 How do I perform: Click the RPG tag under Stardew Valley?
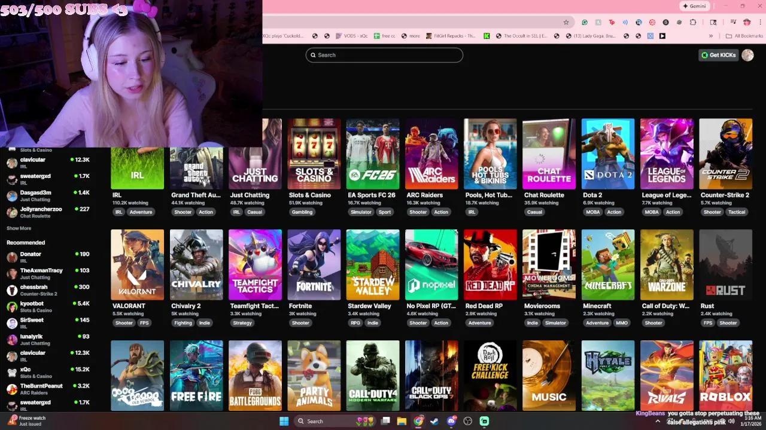pos(355,323)
